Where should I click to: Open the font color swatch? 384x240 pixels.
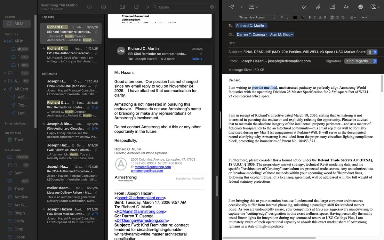point(295,17)
